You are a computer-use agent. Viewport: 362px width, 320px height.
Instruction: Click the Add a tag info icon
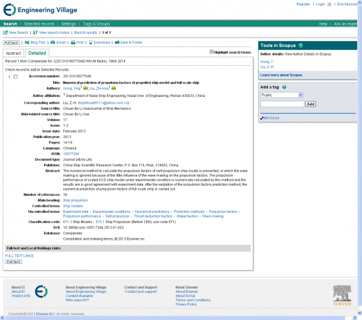[x=284, y=87]
